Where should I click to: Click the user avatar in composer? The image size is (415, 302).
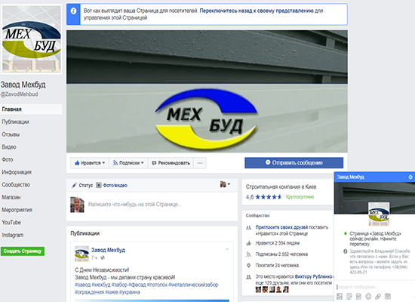point(77,205)
